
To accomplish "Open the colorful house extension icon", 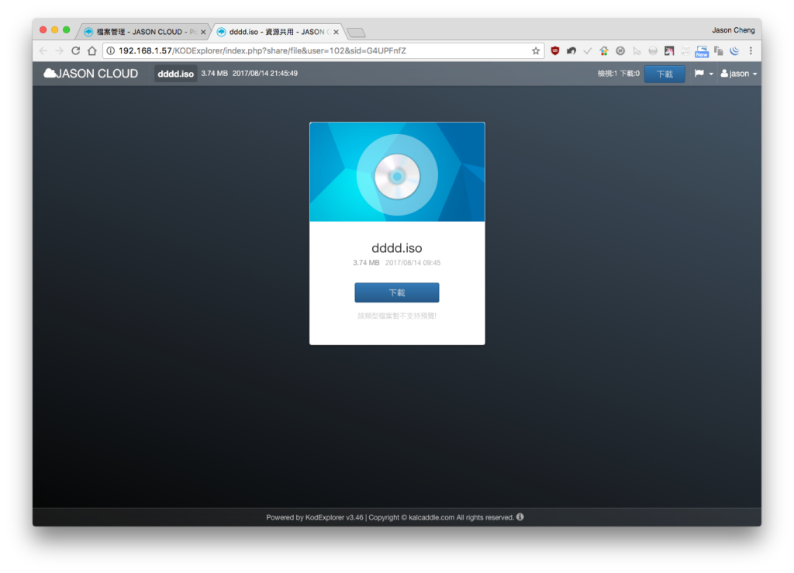I will [603, 50].
